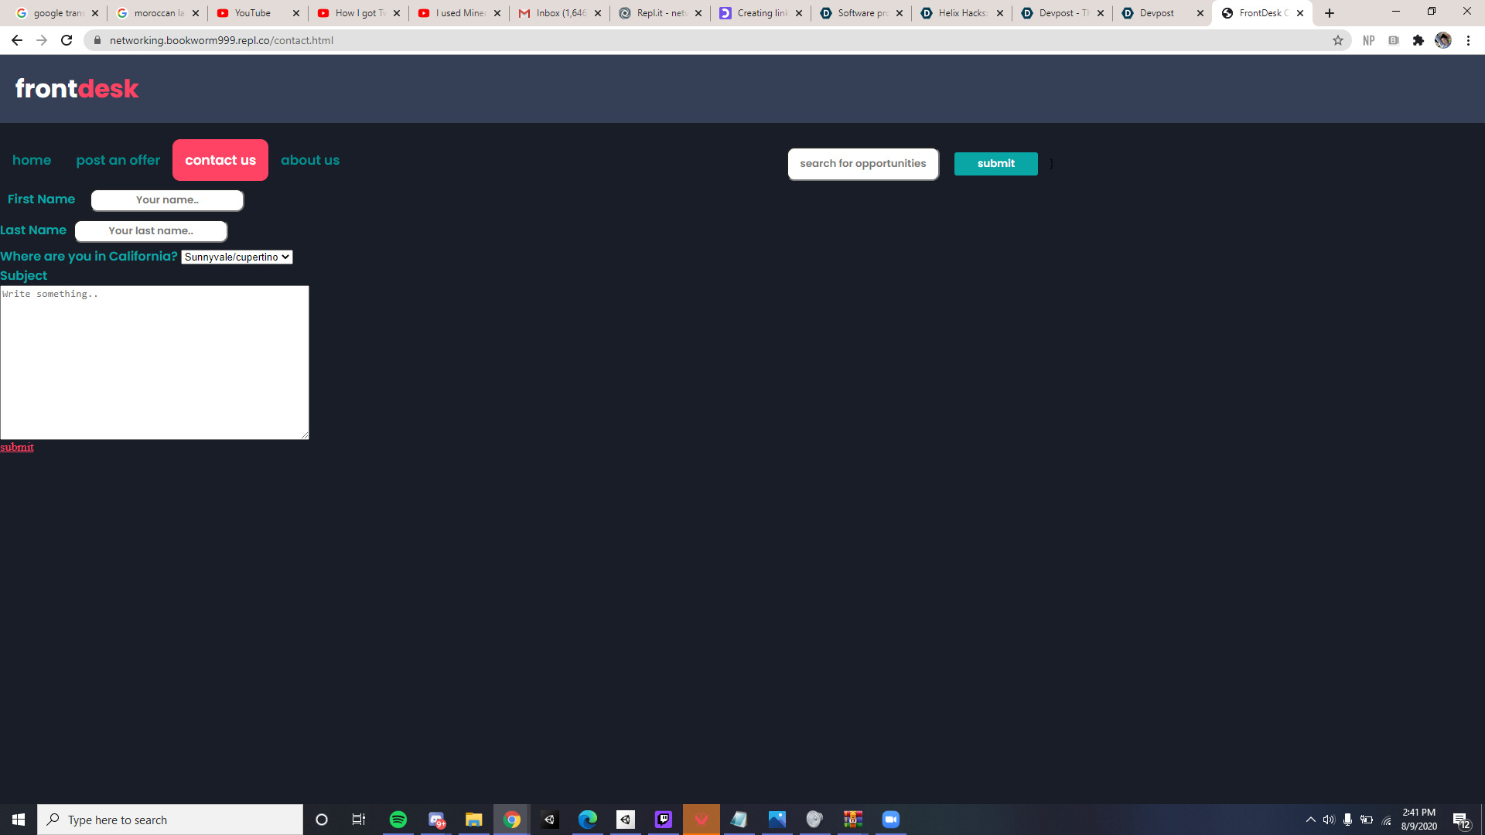1485x835 pixels.
Task: Launch Zoom from the taskbar
Action: pyautogui.click(x=890, y=820)
